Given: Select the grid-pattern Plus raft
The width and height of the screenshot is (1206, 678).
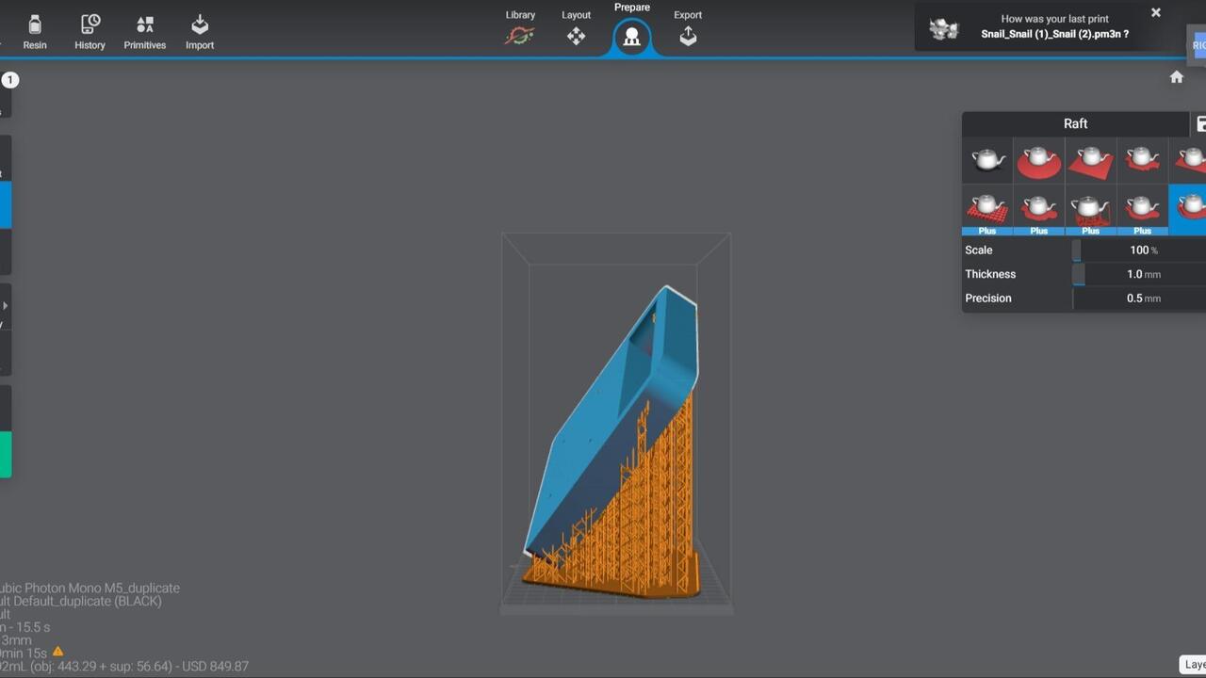Looking at the screenshot, I should [x=986, y=209].
